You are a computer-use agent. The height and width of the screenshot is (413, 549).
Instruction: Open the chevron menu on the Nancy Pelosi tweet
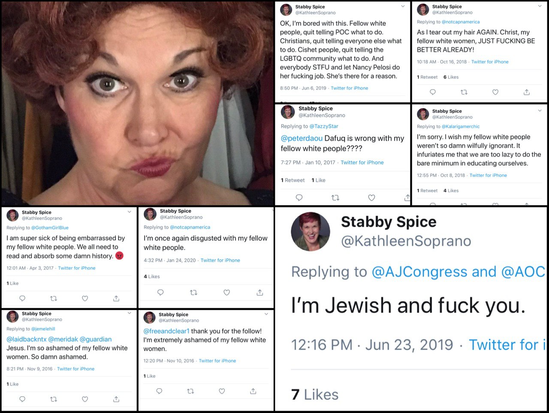(x=403, y=6)
